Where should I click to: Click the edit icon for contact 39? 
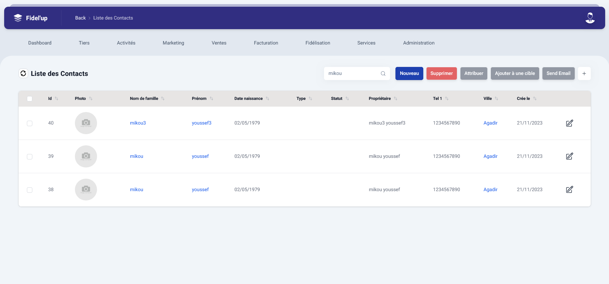click(569, 157)
